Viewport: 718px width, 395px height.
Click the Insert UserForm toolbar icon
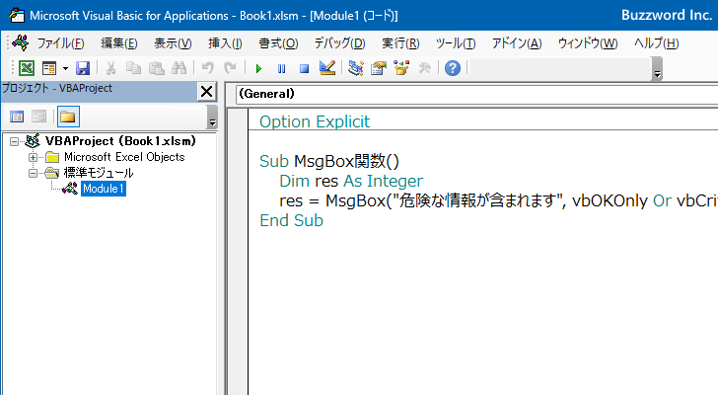click(x=49, y=68)
